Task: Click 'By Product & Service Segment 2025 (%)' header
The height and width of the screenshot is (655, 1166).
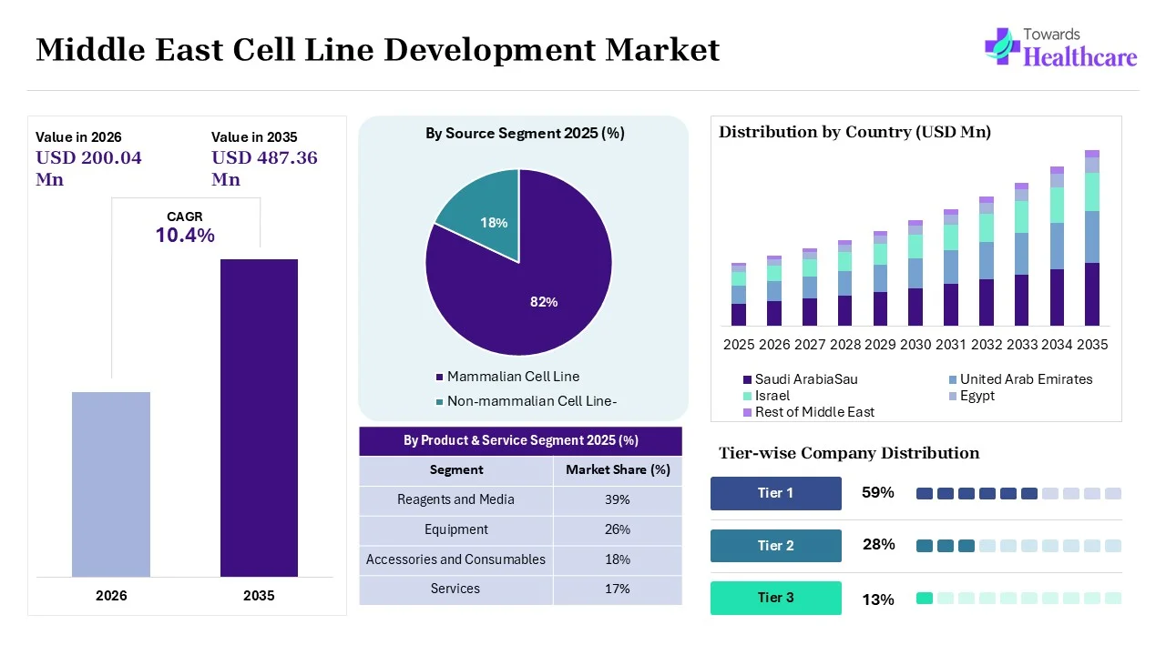Action: (520, 441)
